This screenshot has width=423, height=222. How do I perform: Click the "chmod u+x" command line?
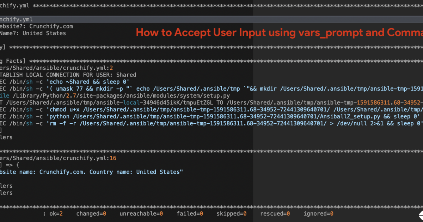click(x=211, y=109)
